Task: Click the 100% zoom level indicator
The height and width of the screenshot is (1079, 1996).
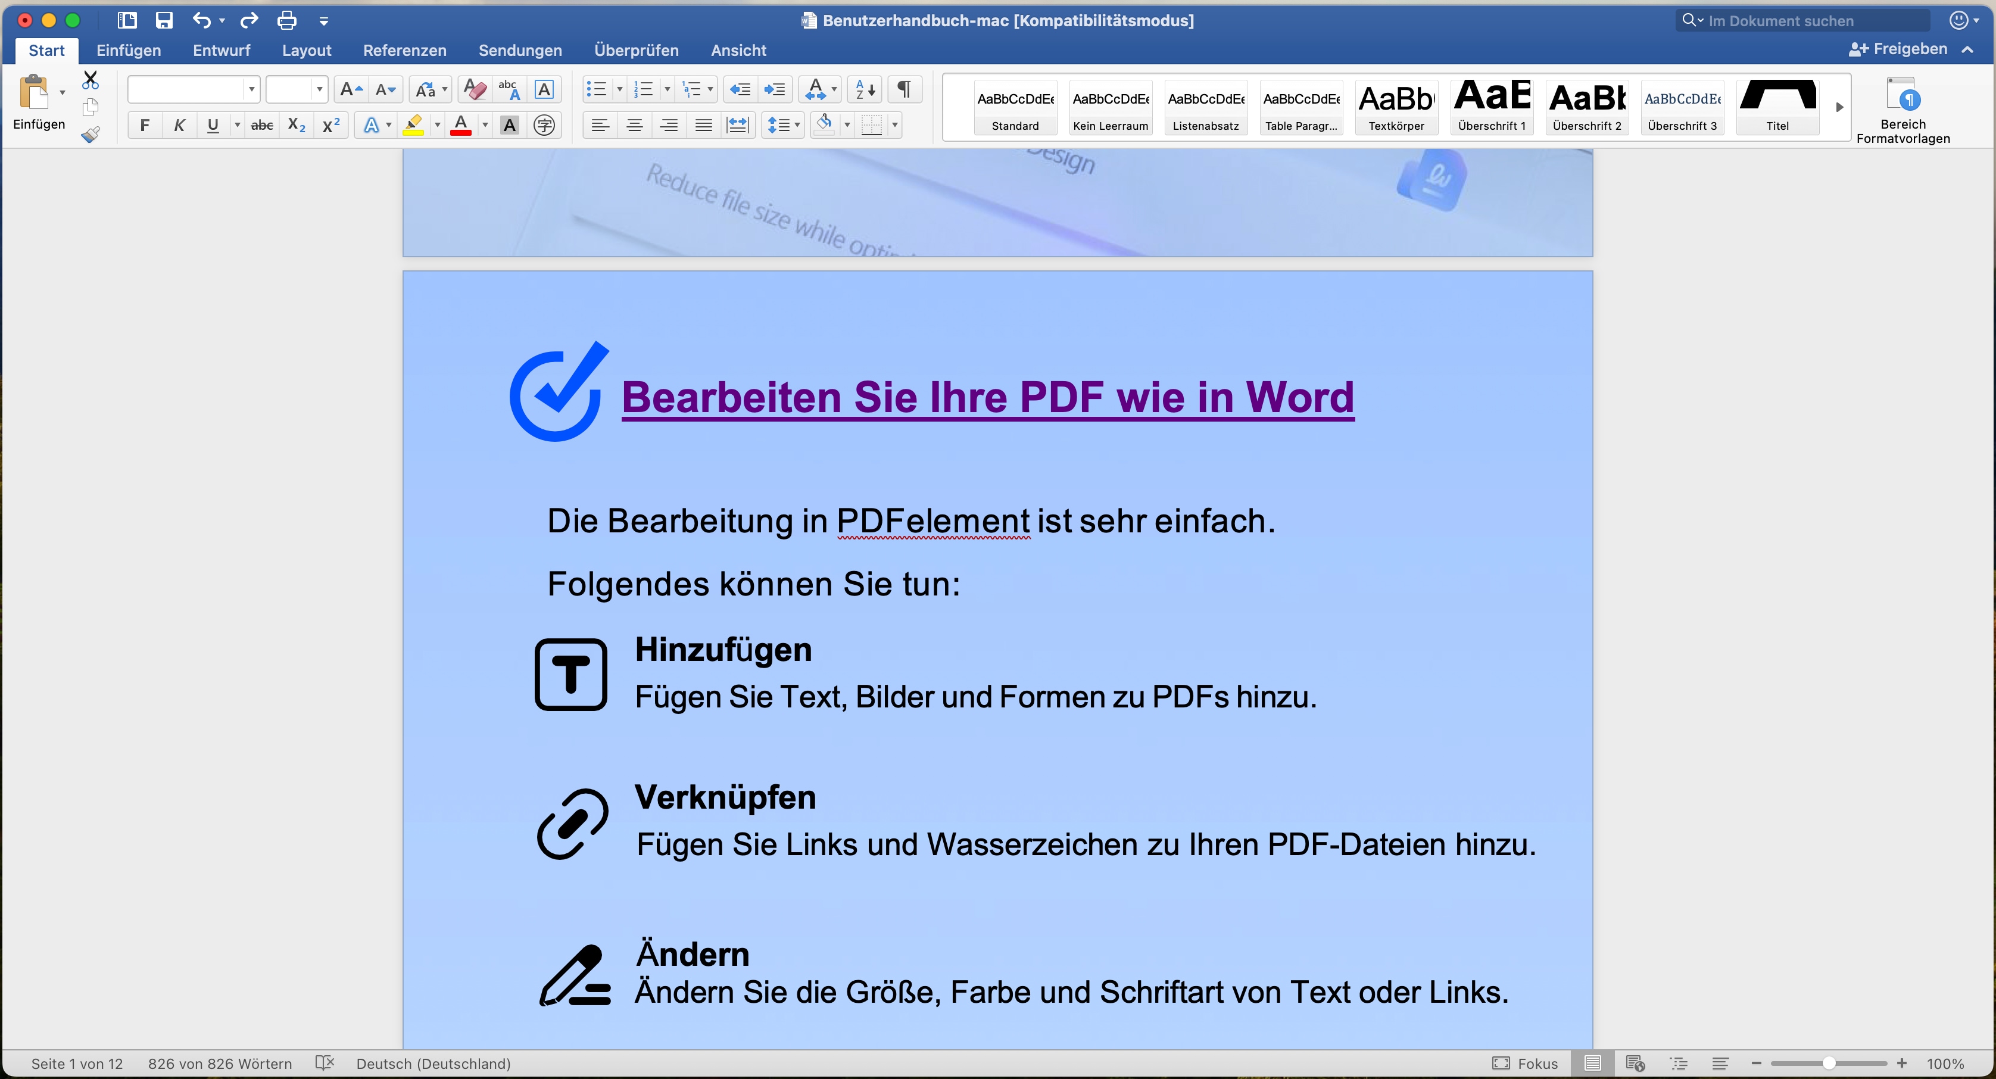Action: (x=1945, y=1063)
